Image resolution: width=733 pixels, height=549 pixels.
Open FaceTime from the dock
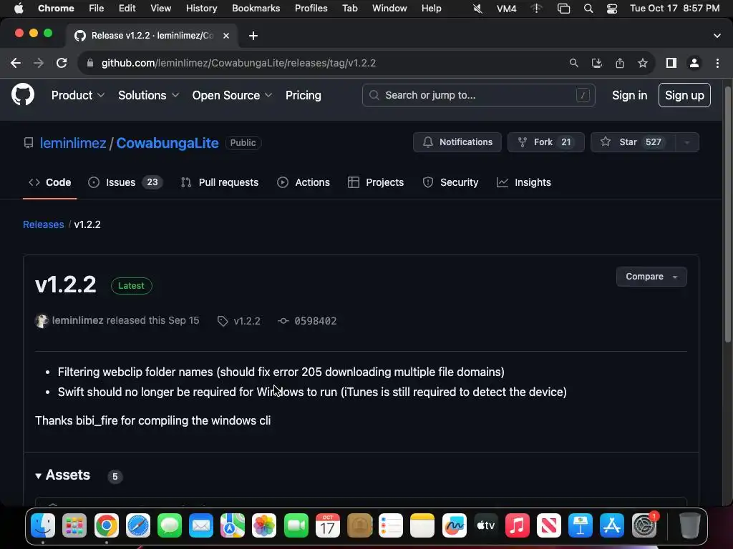(x=296, y=525)
